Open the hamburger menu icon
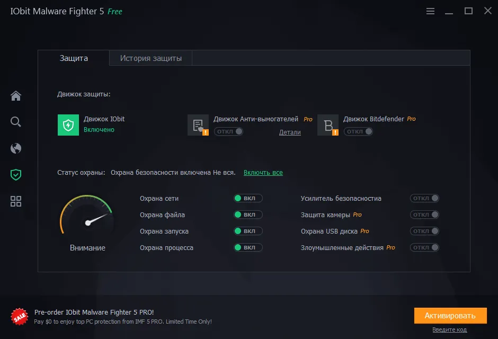Viewport: 498px width, 339px height. 430,12
